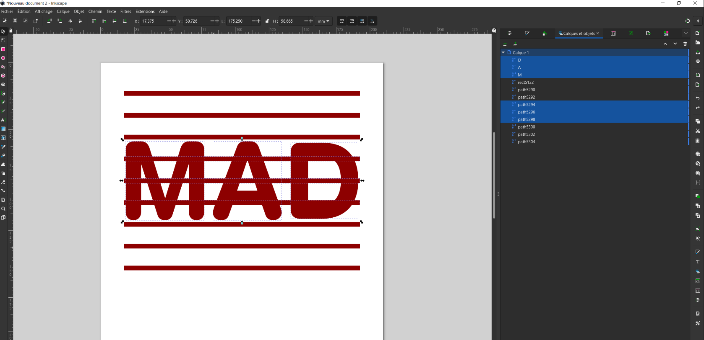Lower selection to bottom icon
The height and width of the screenshot is (340, 704).
tap(125, 21)
